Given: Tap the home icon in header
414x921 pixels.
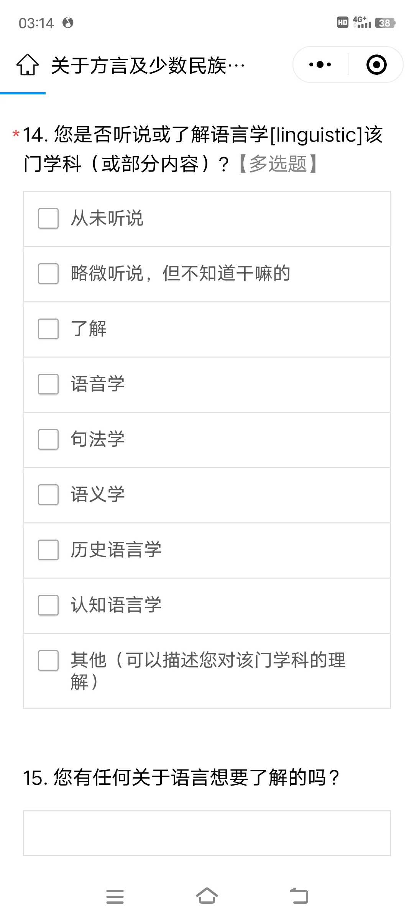Looking at the screenshot, I should [x=28, y=65].
